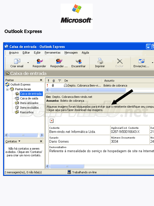The image size is (154, 206).
Task: Click the blocked images notice to download images
Action: point(100,108)
